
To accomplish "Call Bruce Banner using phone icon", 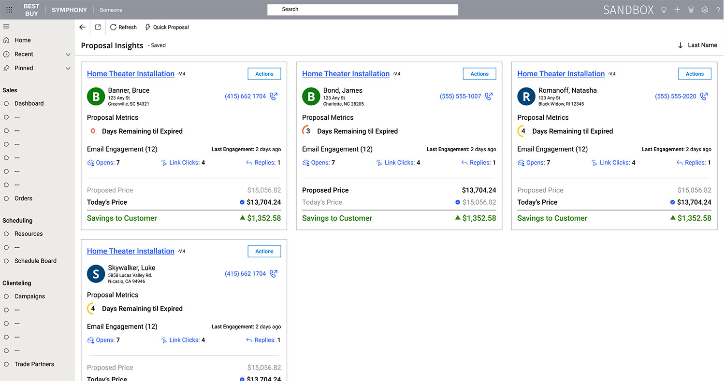I will (x=274, y=97).
